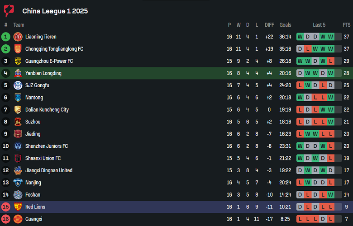Click the Shaanxi Union FC crest
Screen dimensions: 353x226
click(18, 158)
